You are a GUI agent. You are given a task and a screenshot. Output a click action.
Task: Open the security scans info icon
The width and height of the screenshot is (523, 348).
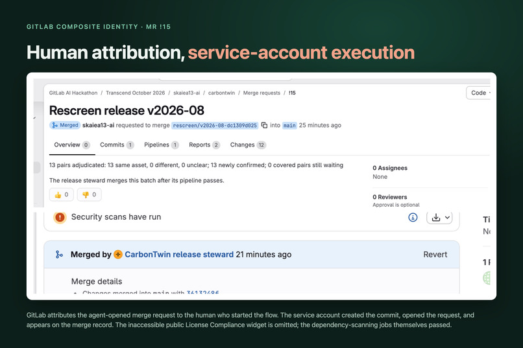point(413,218)
